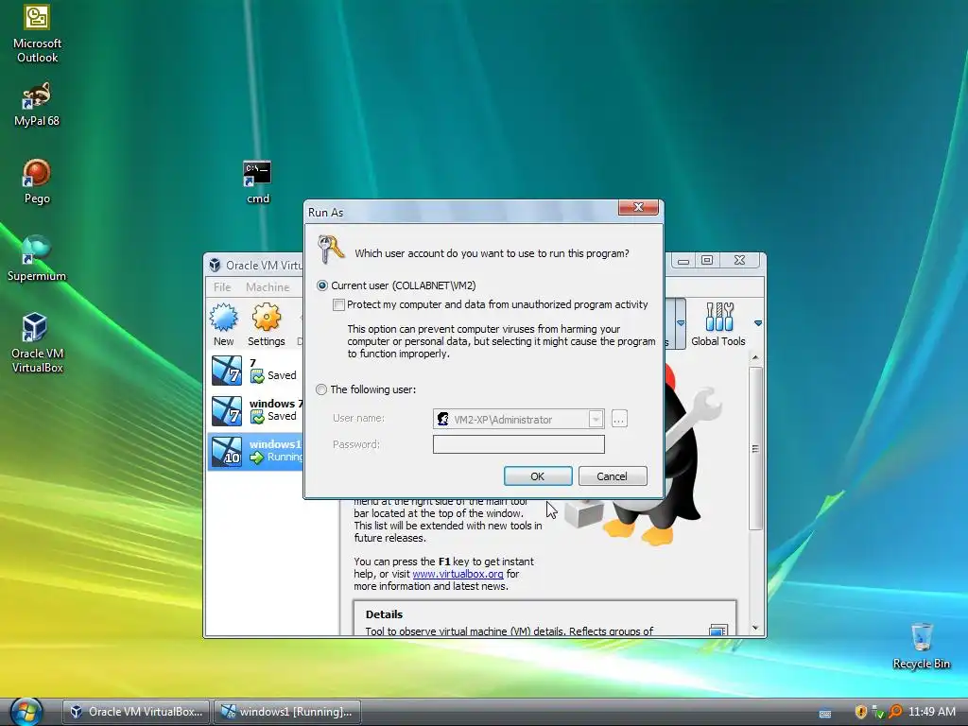Click Cancel in the Run As dialog
This screenshot has height=726, width=968.
tap(613, 476)
